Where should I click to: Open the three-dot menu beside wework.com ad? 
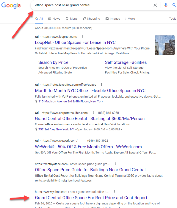(83, 140)
